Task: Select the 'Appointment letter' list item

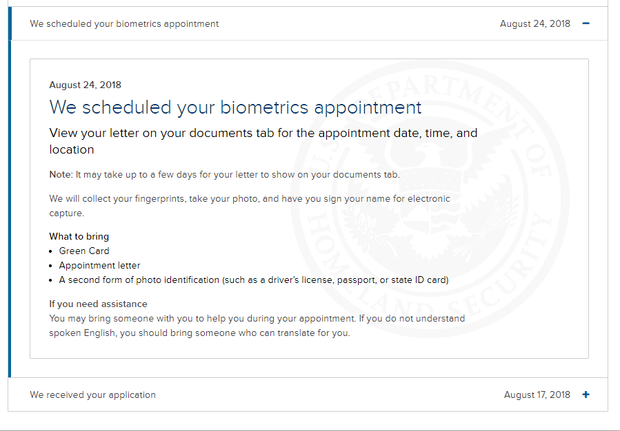Action: pos(99,265)
